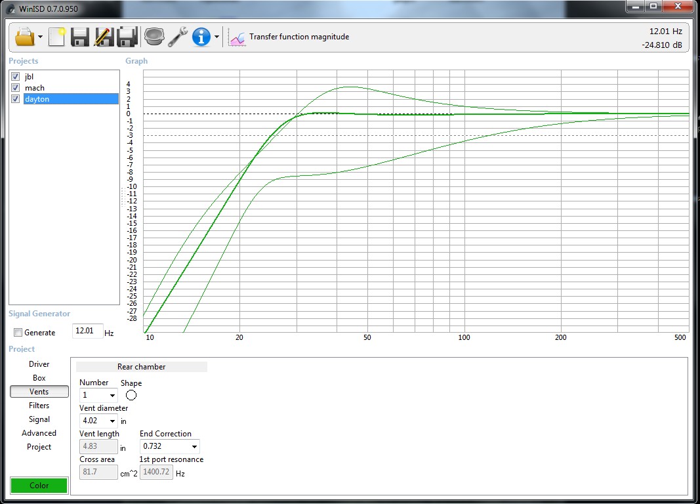This screenshot has height=504, width=700.
Task: Open the vent Number dropdown
Action: [112, 396]
